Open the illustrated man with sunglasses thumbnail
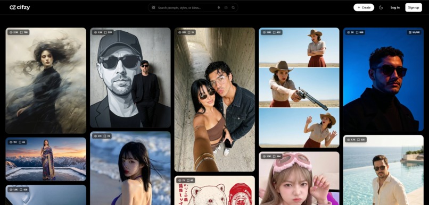This screenshot has width=429, height=205. coord(130,78)
